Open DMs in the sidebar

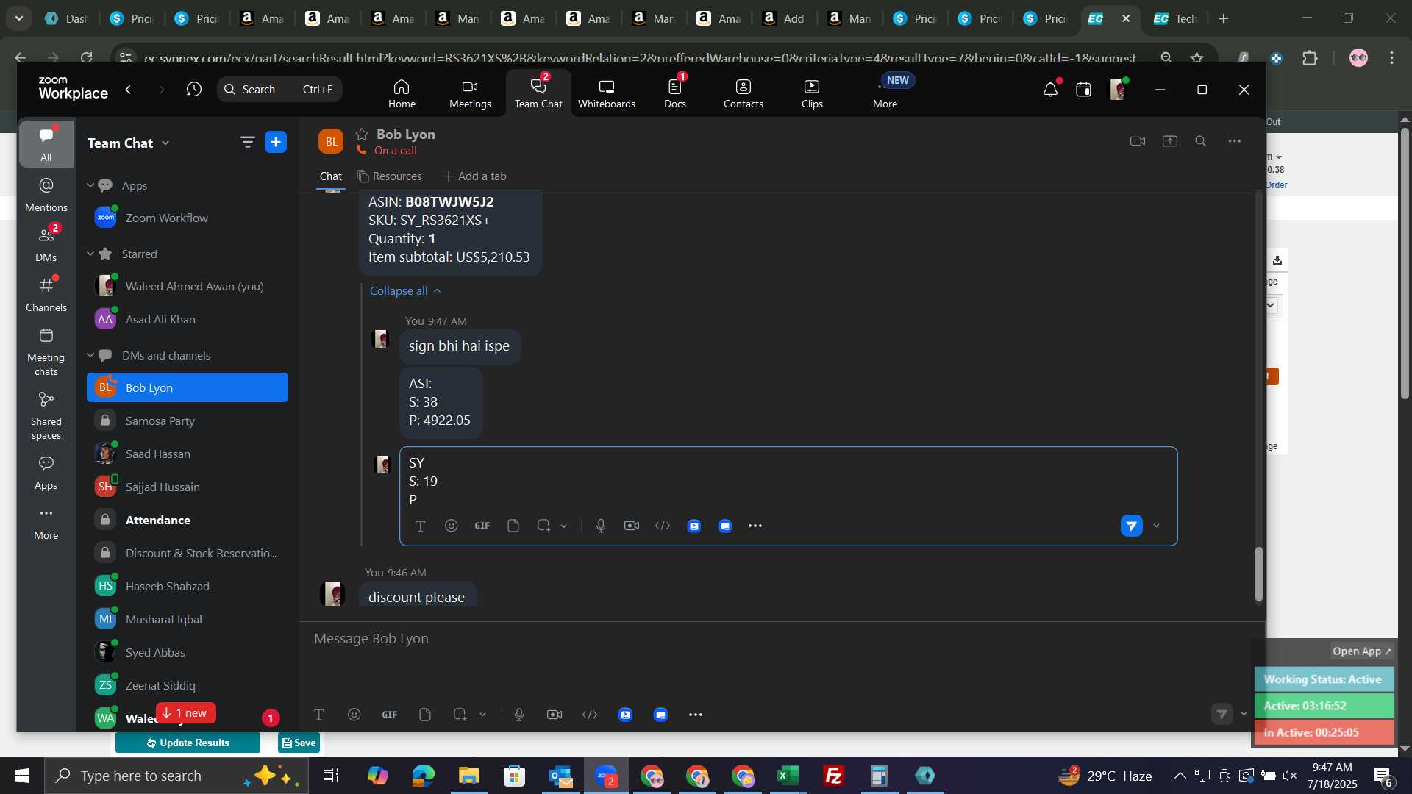pyautogui.click(x=46, y=244)
